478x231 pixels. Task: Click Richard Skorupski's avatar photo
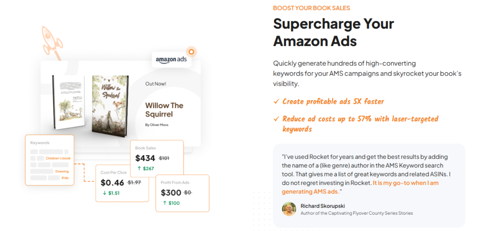(x=289, y=209)
